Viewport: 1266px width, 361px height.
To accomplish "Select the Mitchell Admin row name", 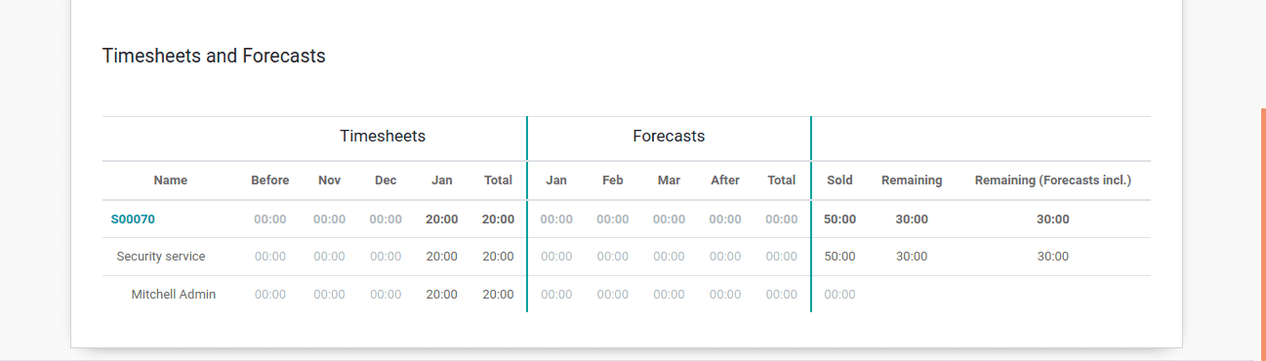I will (174, 294).
